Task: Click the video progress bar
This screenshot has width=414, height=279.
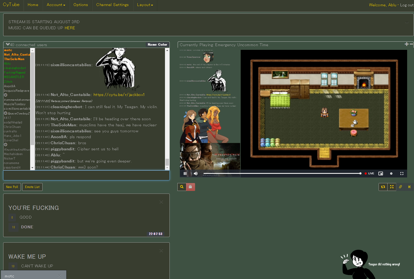Action: 282,174
